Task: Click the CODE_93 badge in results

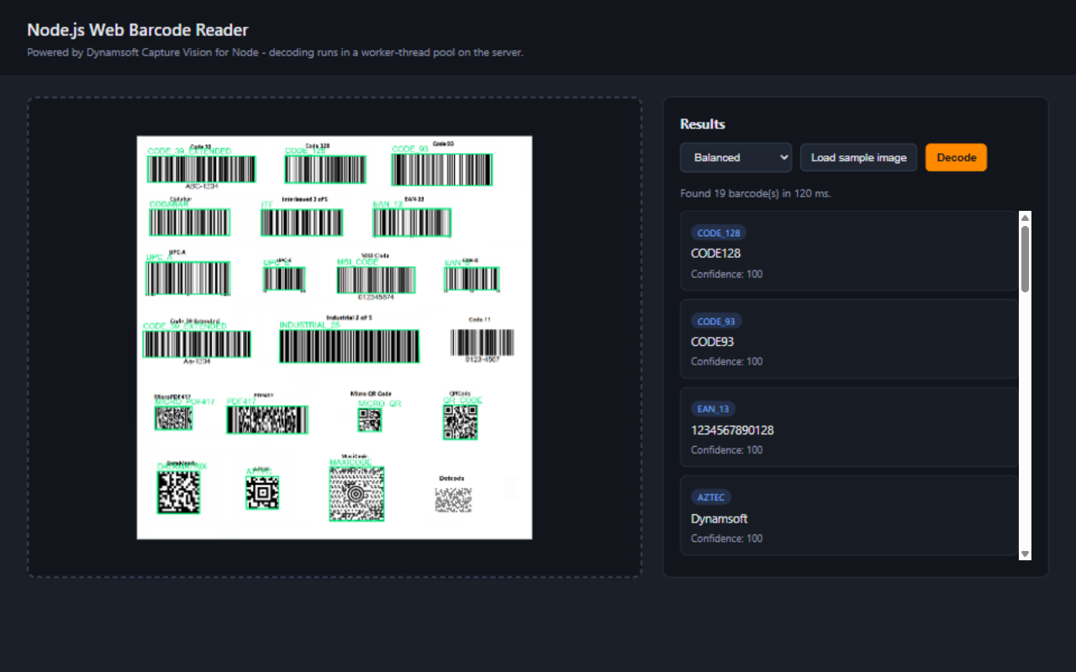Action: pyautogui.click(x=716, y=321)
